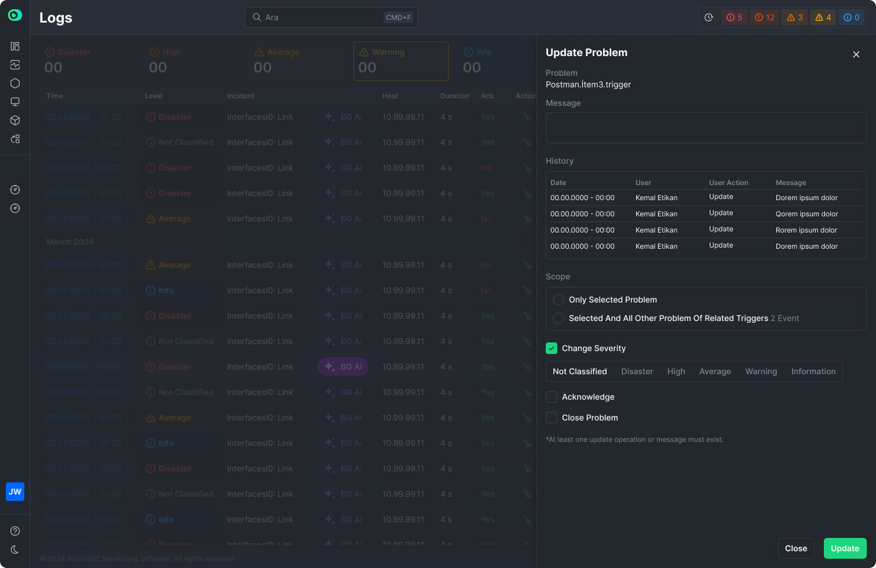The width and height of the screenshot is (876, 568).
Task: Select the Disaster severity tab
Action: (x=637, y=371)
